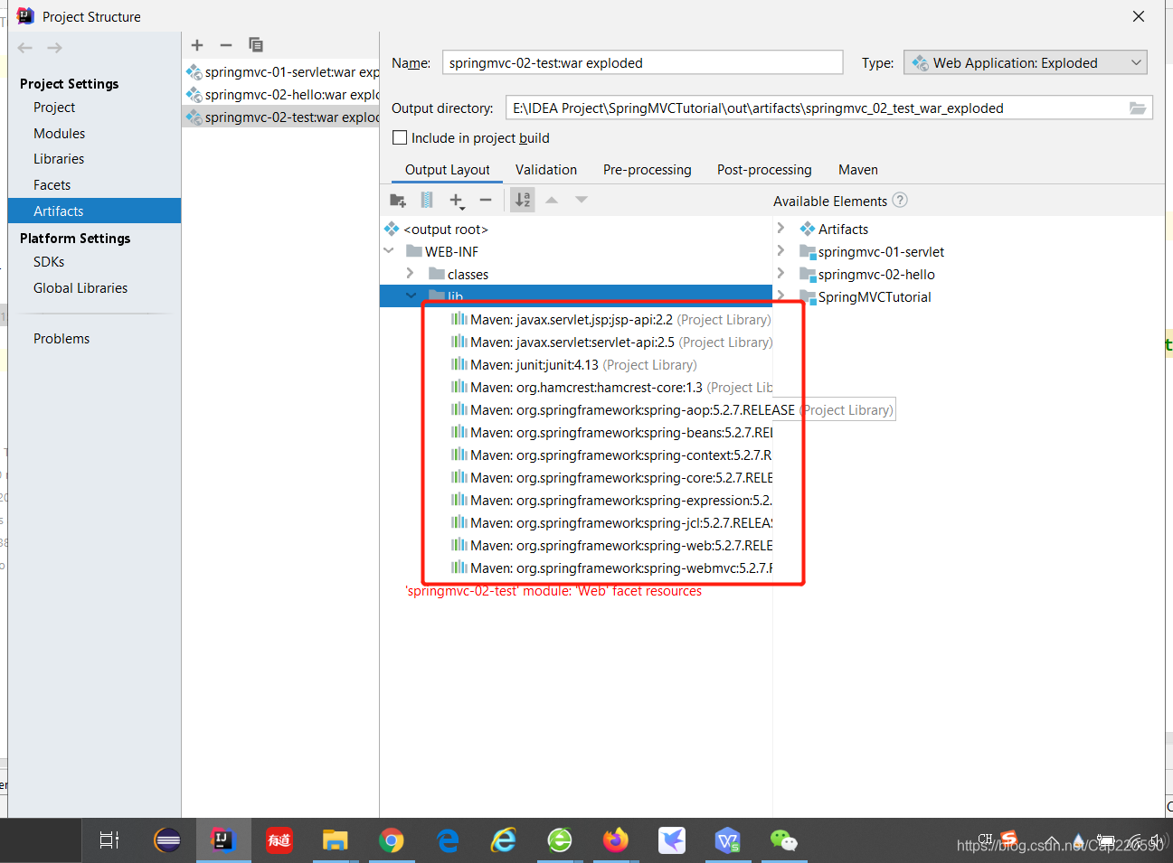1173x863 pixels.
Task: Create archive in output layout
Action: 427,200
